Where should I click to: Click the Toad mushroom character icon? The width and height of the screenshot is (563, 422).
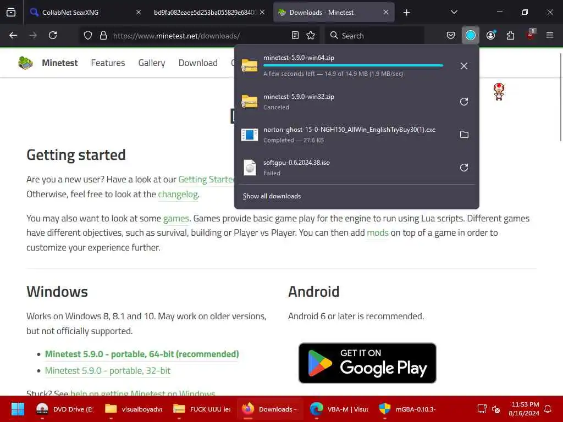click(499, 92)
